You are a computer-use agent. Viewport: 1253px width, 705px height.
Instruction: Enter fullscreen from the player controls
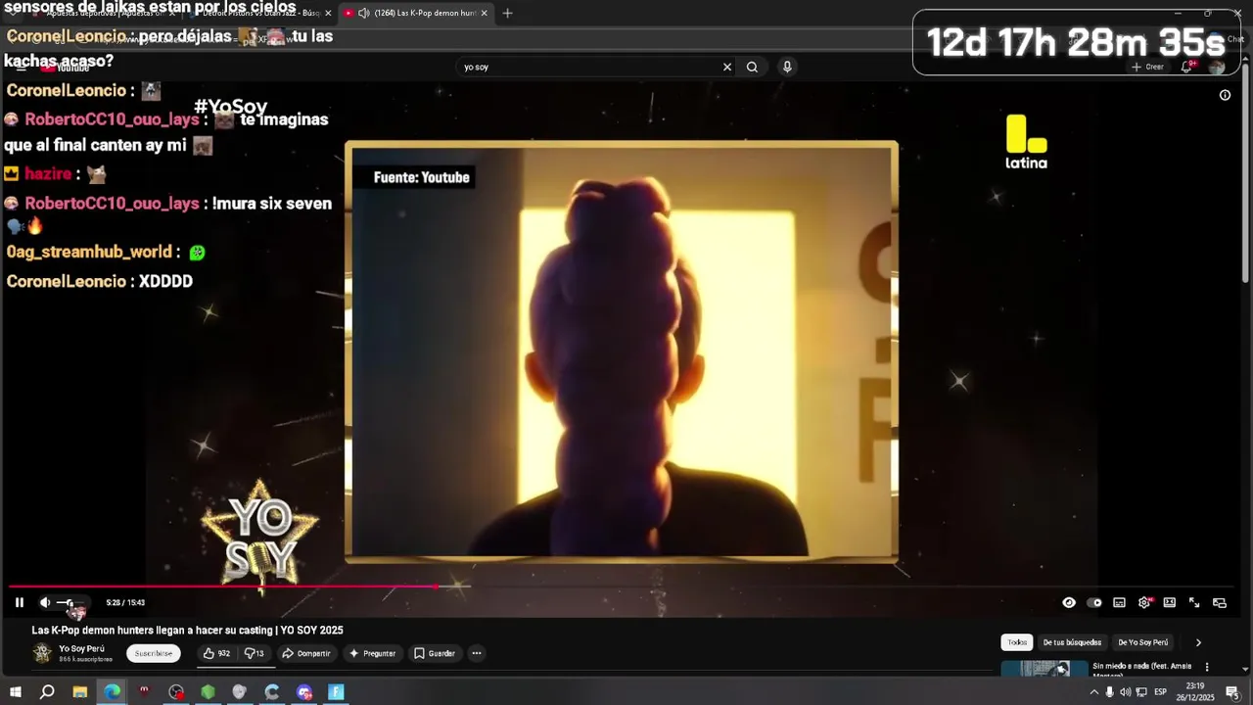(1194, 602)
